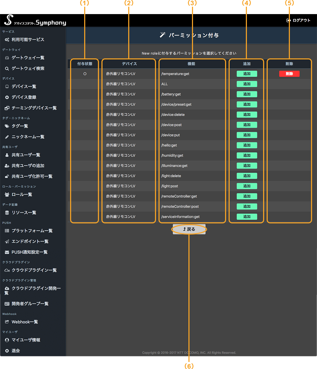
Task: Click the 利用可能サービス gears icon
Action: click(7, 40)
